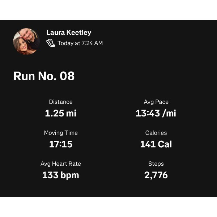Screen dimensions: 217x217
Task: Click the Avg Heart Rate label
Action: click(x=61, y=164)
